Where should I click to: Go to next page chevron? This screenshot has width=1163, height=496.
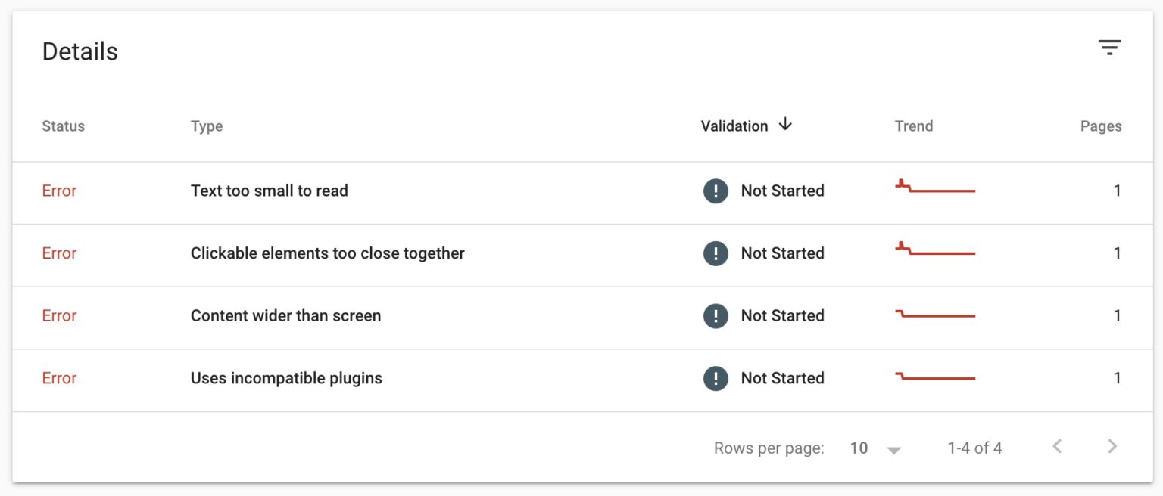pos(1112,446)
